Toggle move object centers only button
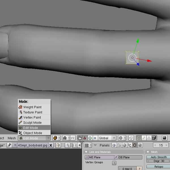This screenshot has width=170, height=170. click(x=73, y=138)
